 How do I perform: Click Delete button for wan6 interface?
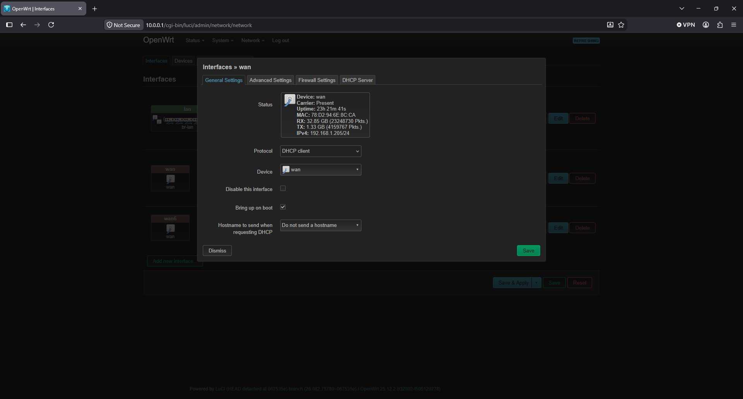pos(582,228)
